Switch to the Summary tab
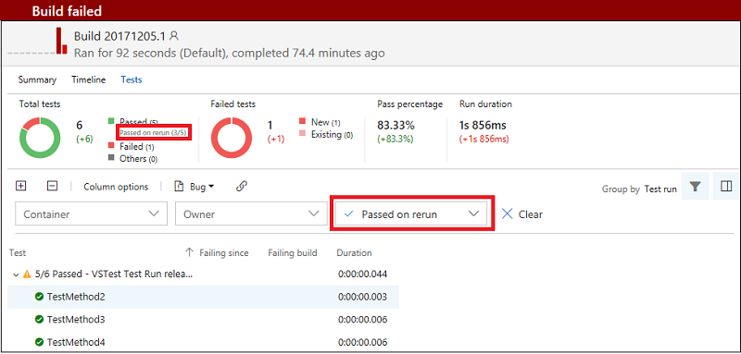 37,79
